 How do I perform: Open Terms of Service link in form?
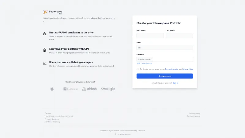pyautogui.click(x=171, y=69)
